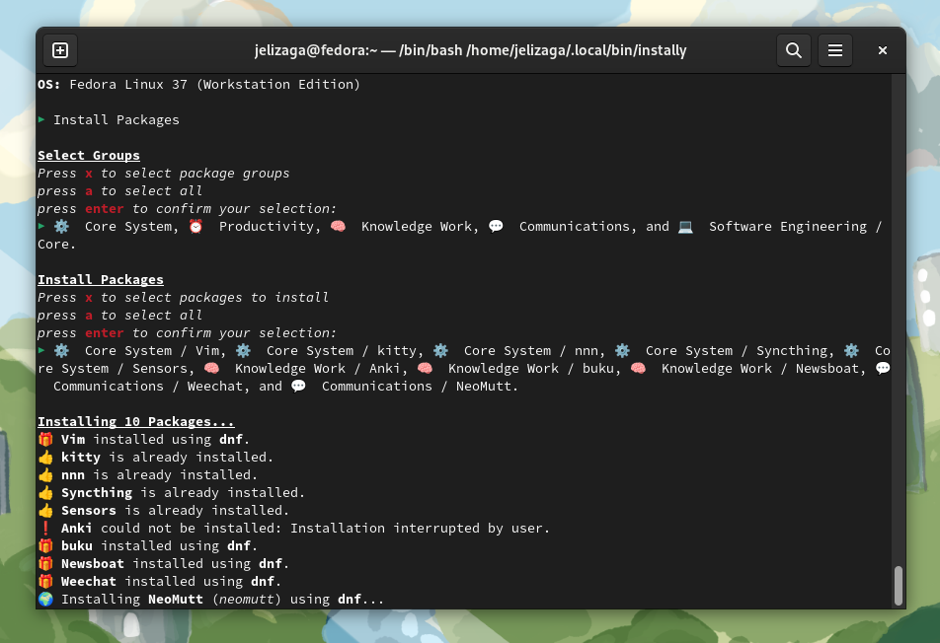The image size is (940, 643).
Task: Click the red exclamation icon beside Anki
Action: click(45, 528)
